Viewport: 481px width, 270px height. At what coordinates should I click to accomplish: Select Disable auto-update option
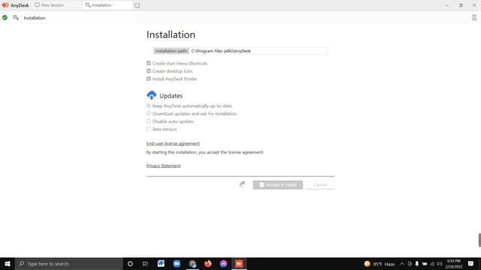click(149, 121)
